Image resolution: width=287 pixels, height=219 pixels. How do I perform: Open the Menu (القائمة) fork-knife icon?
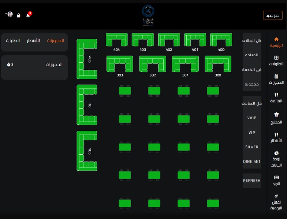276,95
